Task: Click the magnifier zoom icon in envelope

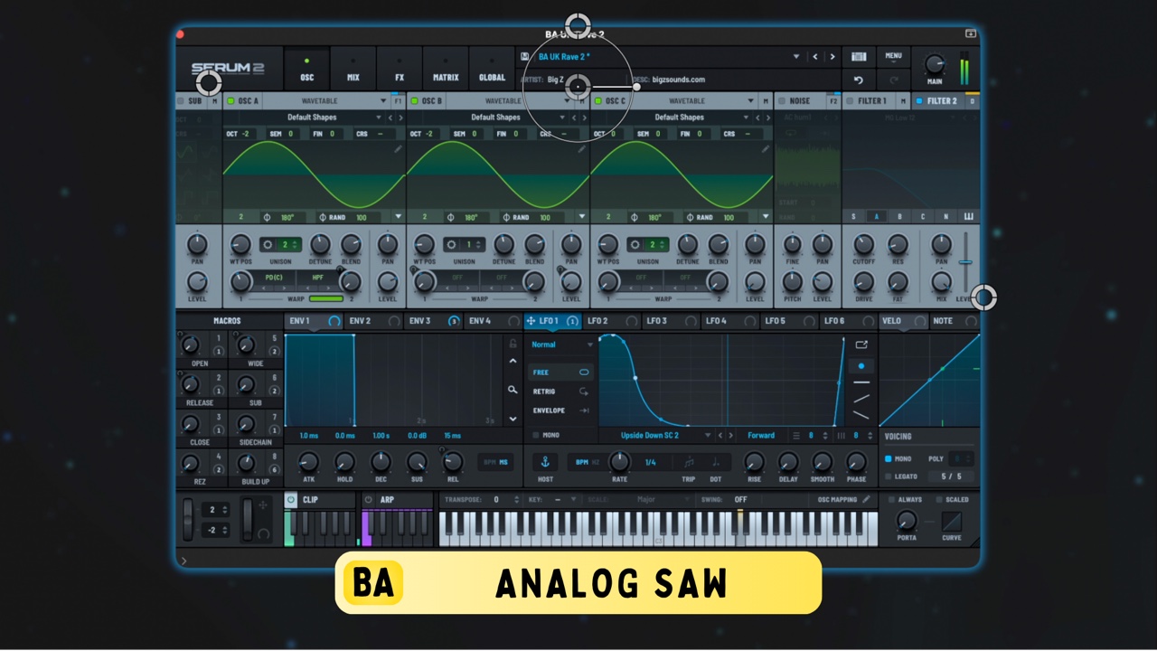Action: tap(513, 390)
